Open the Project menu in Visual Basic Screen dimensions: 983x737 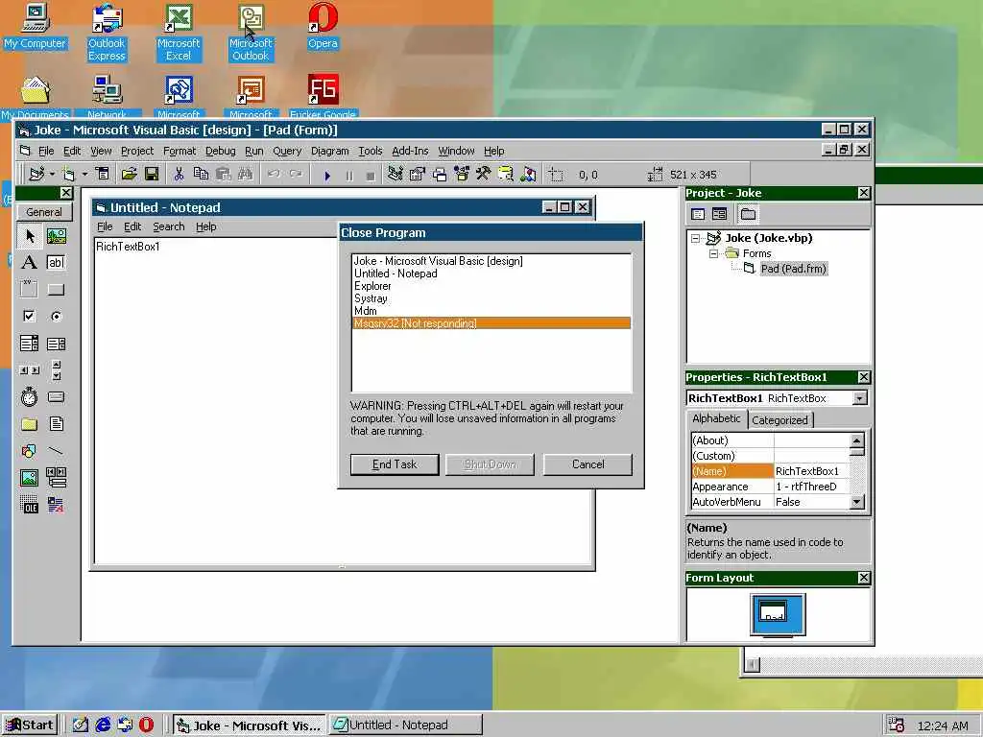[x=137, y=151]
